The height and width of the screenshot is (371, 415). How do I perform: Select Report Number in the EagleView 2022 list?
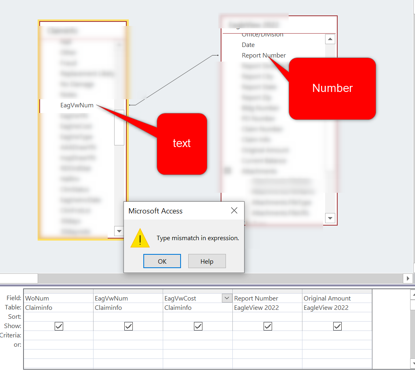[x=264, y=55]
